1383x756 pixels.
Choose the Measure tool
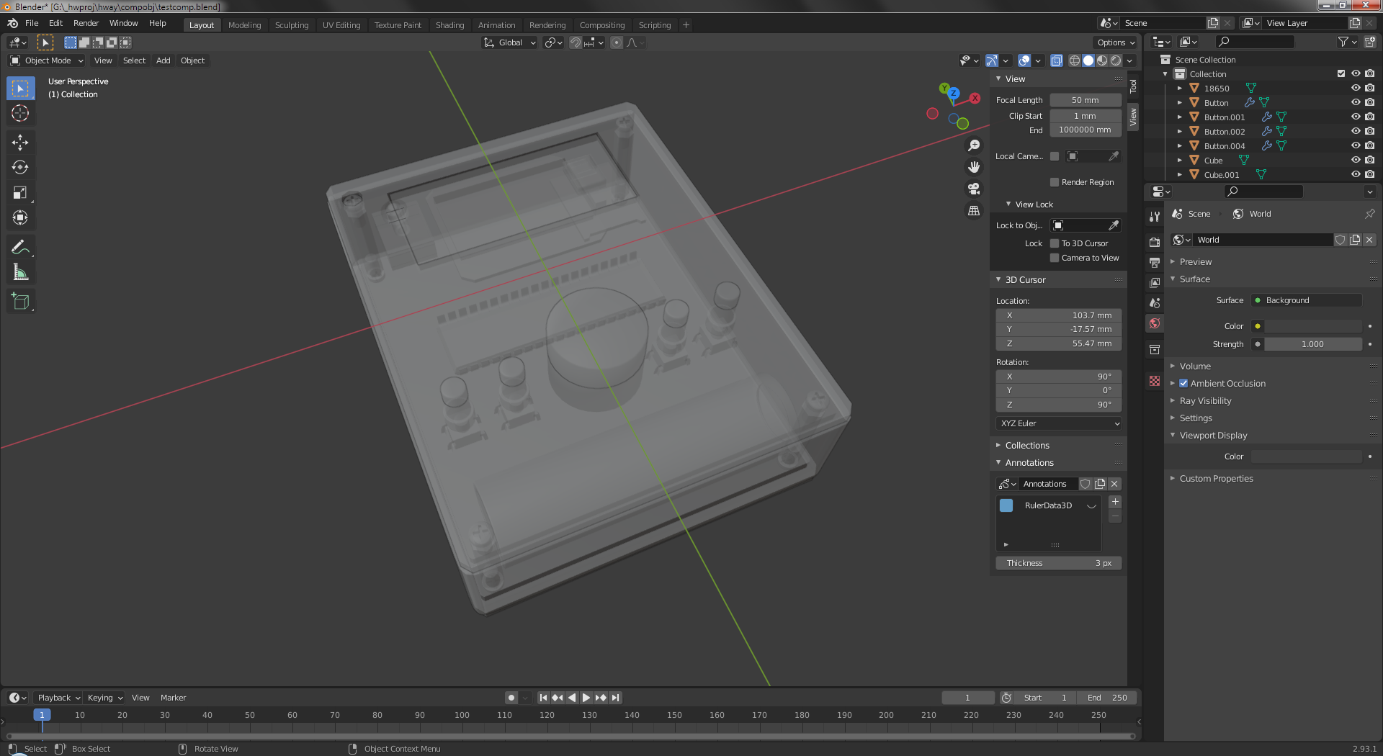[x=20, y=273]
